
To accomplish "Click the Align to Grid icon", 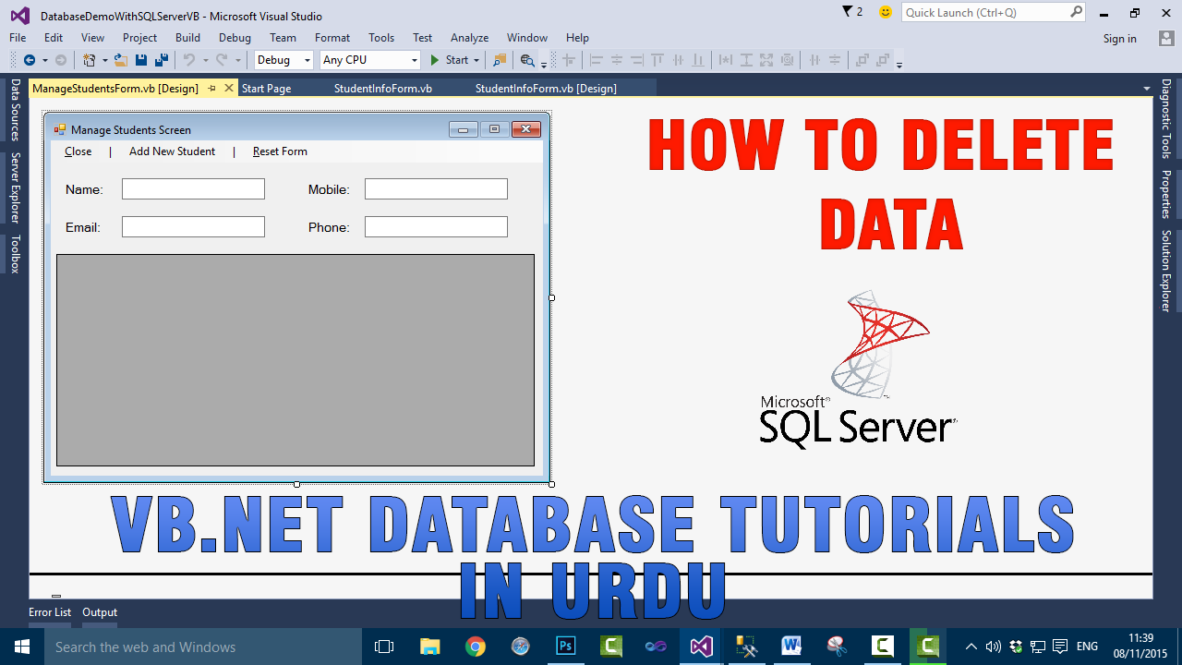I will pyautogui.click(x=569, y=60).
